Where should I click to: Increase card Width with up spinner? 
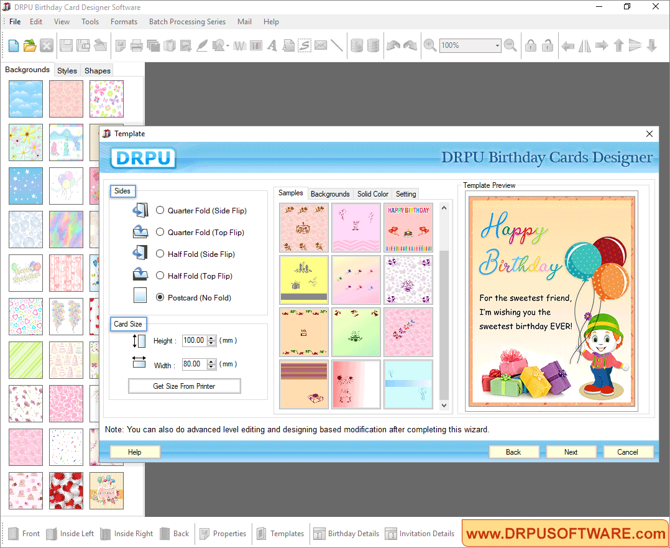(x=211, y=362)
